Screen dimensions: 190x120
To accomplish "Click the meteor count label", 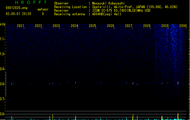I will pyautogui.click(x=43, y=9).
